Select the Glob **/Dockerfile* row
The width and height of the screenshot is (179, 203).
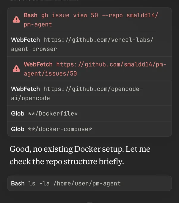[x=89, y=113]
